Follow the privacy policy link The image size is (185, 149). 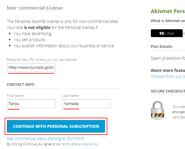point(88,144)
